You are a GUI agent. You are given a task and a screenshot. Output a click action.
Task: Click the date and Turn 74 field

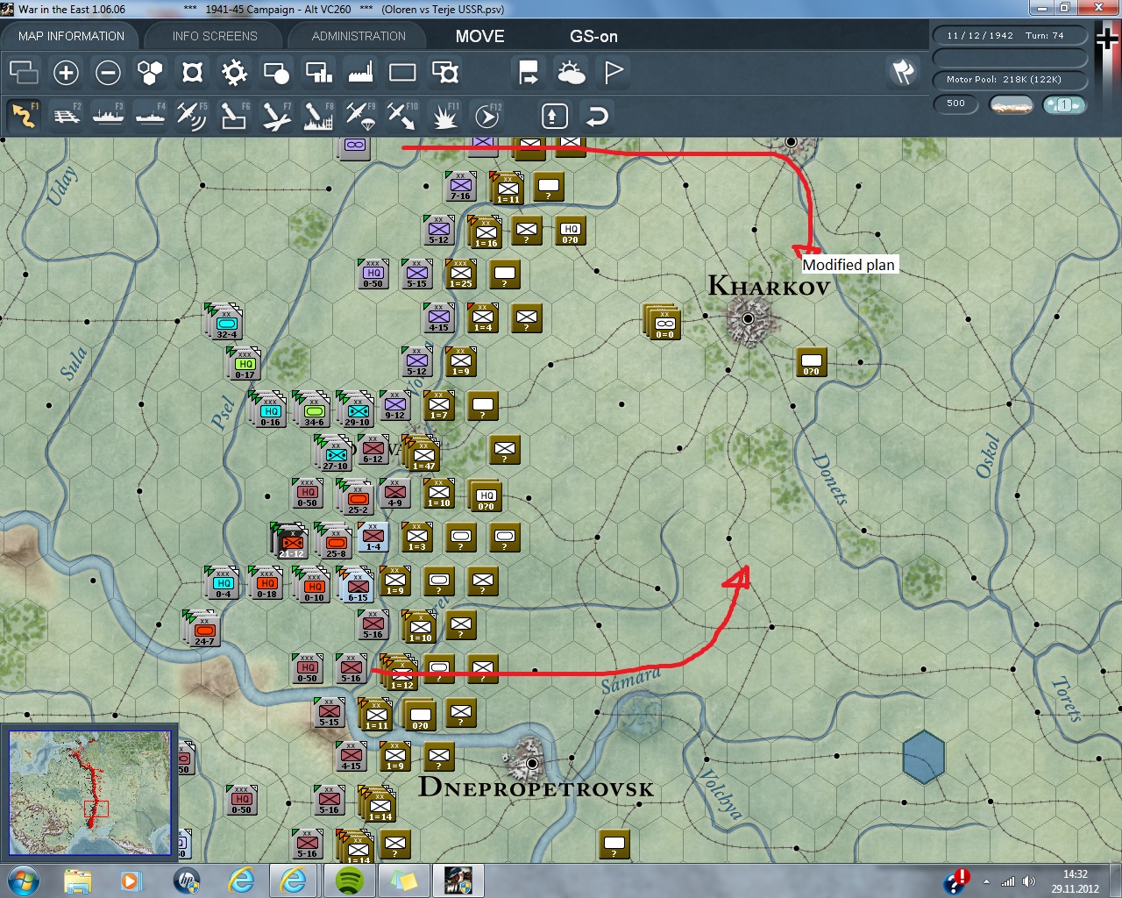coord(1009,36)
